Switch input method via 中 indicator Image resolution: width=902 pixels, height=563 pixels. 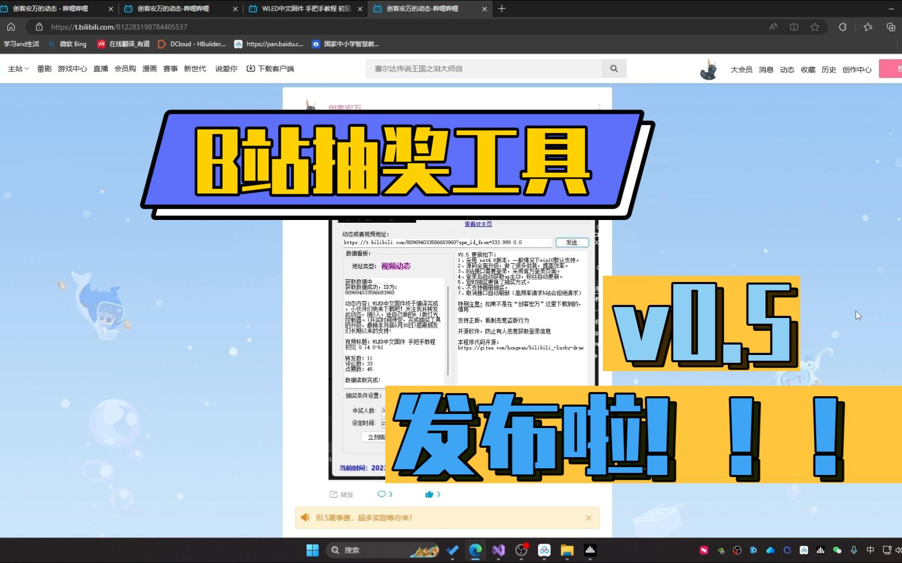(870, 550)
